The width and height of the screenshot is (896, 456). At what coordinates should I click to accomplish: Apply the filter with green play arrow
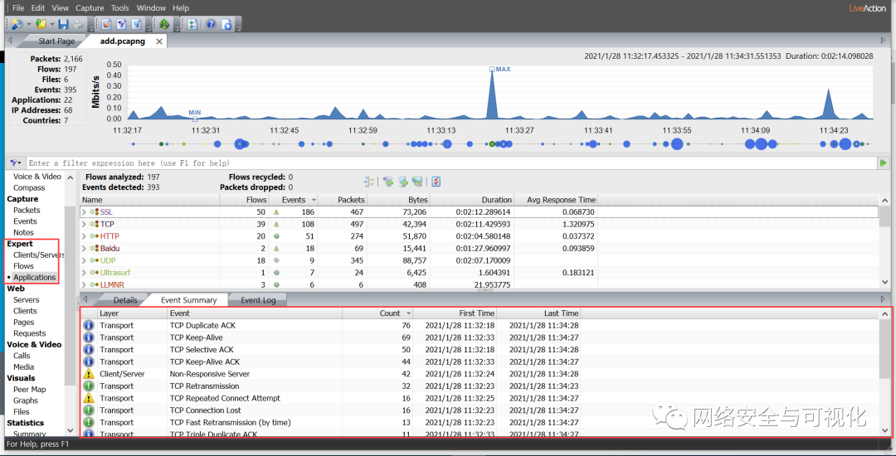click(884, 163)
